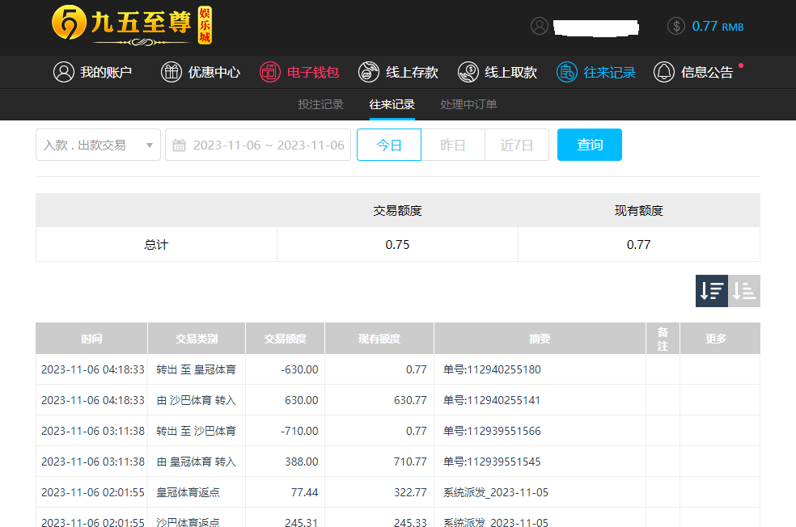Expand the 入款.出款交易 type dropdown
The image size is (796, 527).
(98, 145)
